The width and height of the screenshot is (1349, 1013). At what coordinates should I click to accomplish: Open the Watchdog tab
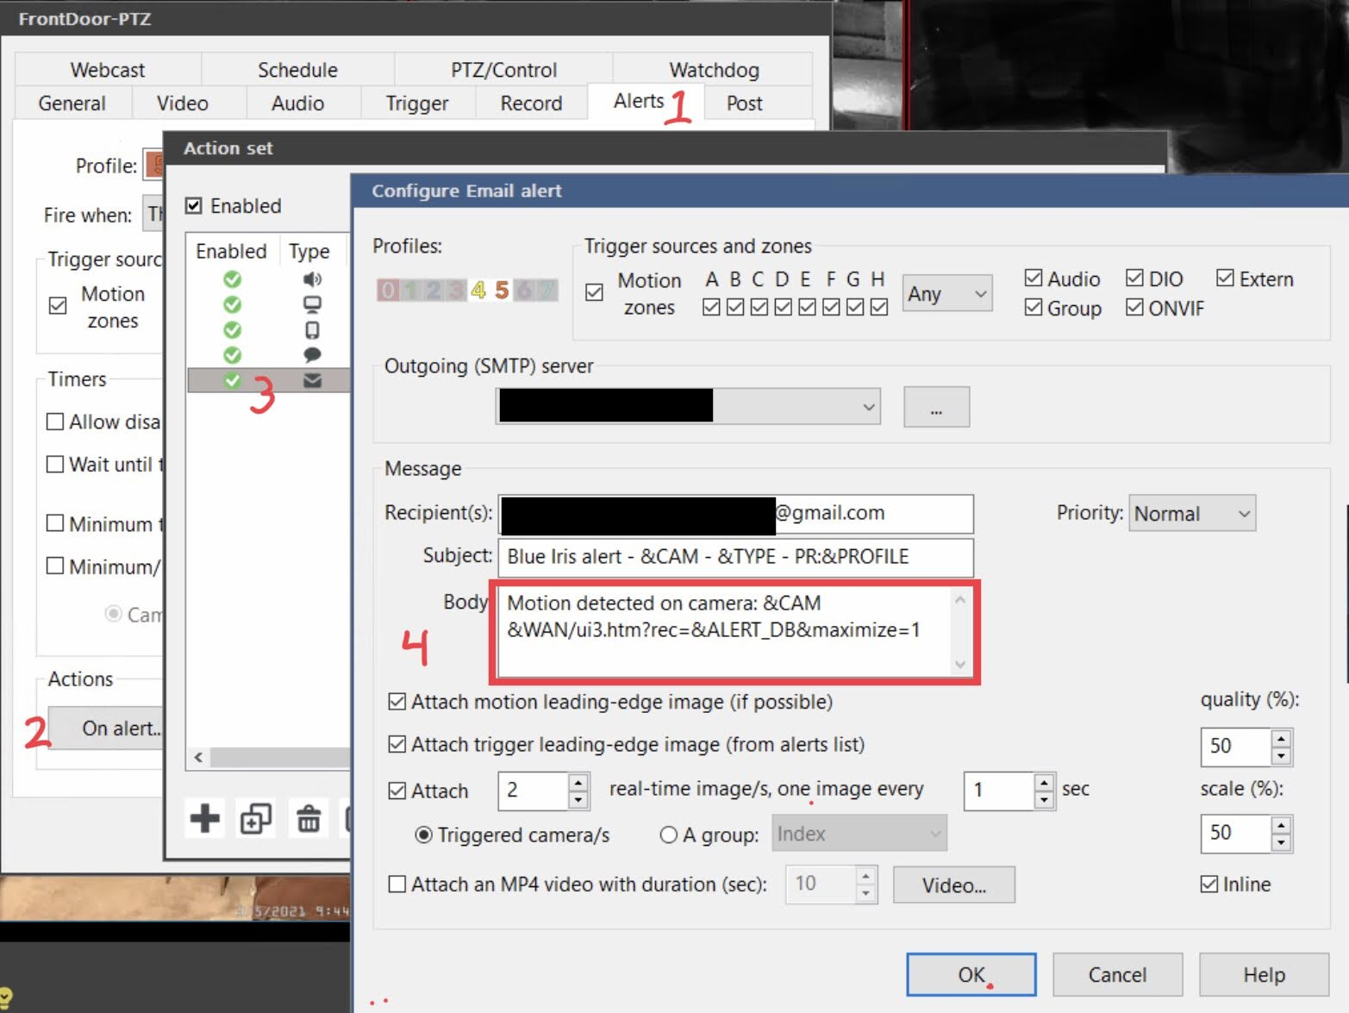pos(714,70)
